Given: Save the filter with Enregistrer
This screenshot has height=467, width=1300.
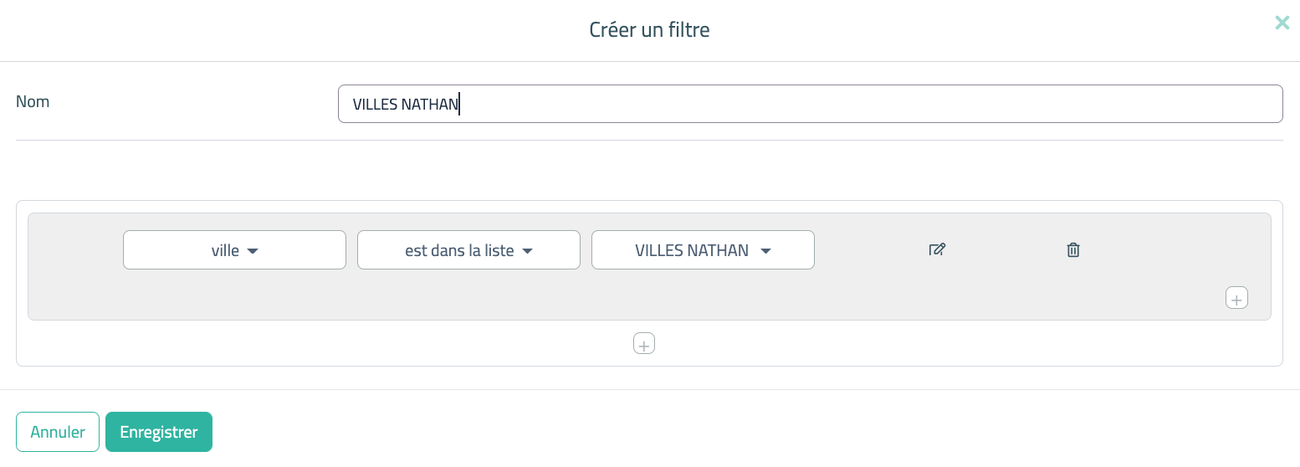Looking at the screenshot, I should [x=159, y=432].
